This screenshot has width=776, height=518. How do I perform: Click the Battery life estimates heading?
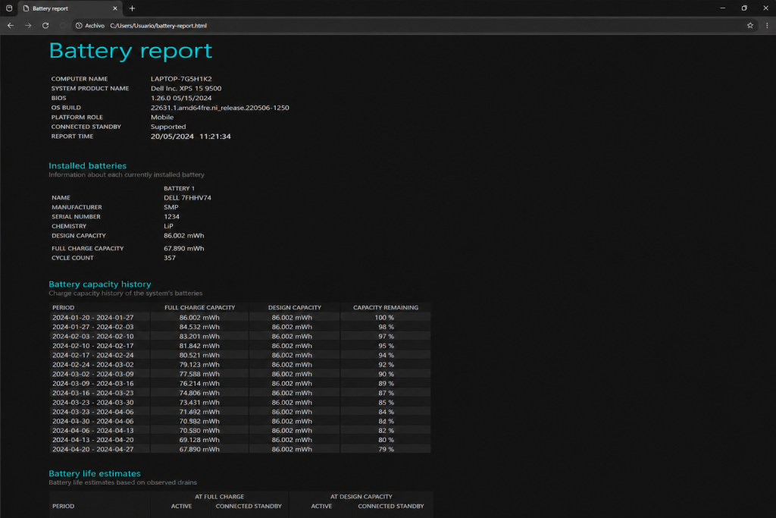(x=94, y=473)
